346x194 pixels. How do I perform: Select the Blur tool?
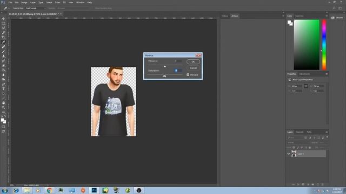coord(3,75)
